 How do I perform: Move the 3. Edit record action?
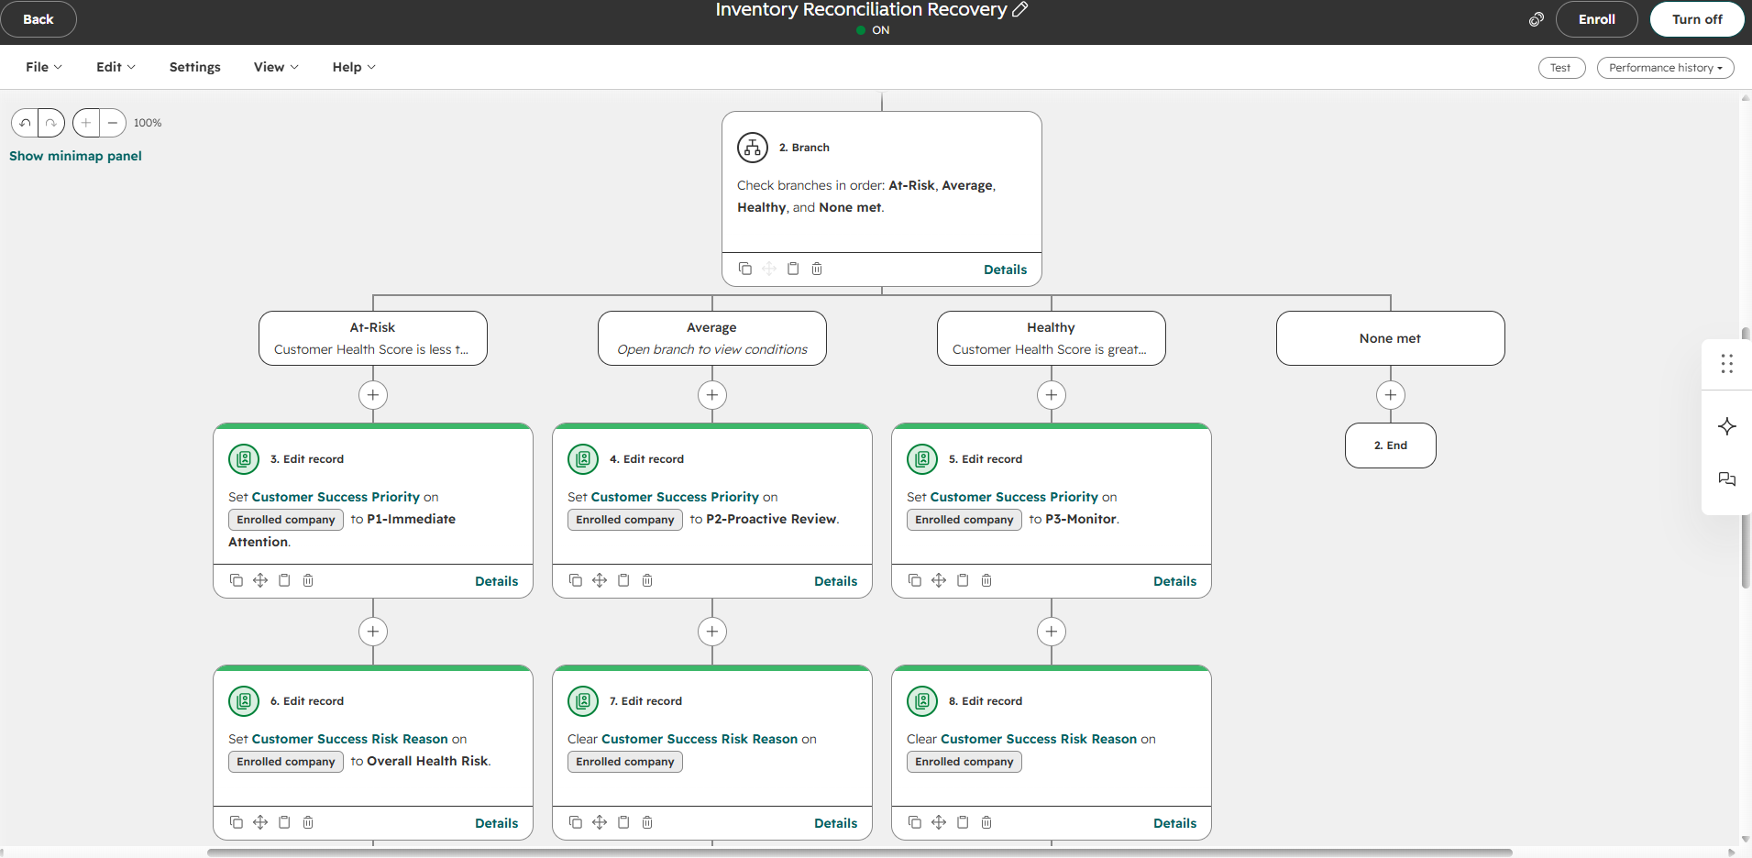260,580
